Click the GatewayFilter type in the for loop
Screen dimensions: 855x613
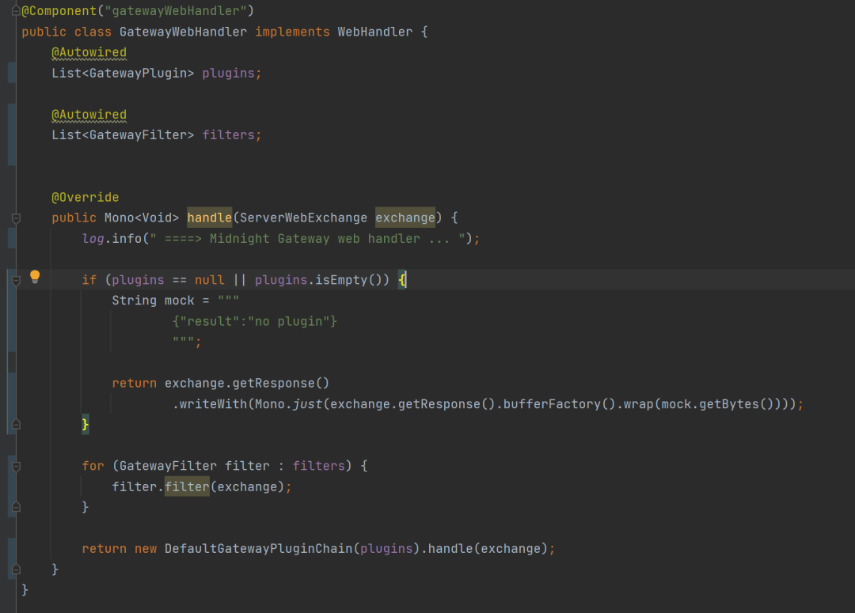click(x=168, y=466)
